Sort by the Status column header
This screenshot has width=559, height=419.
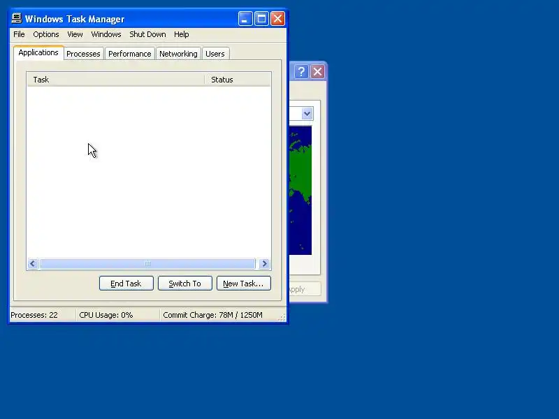pos(238,80)
